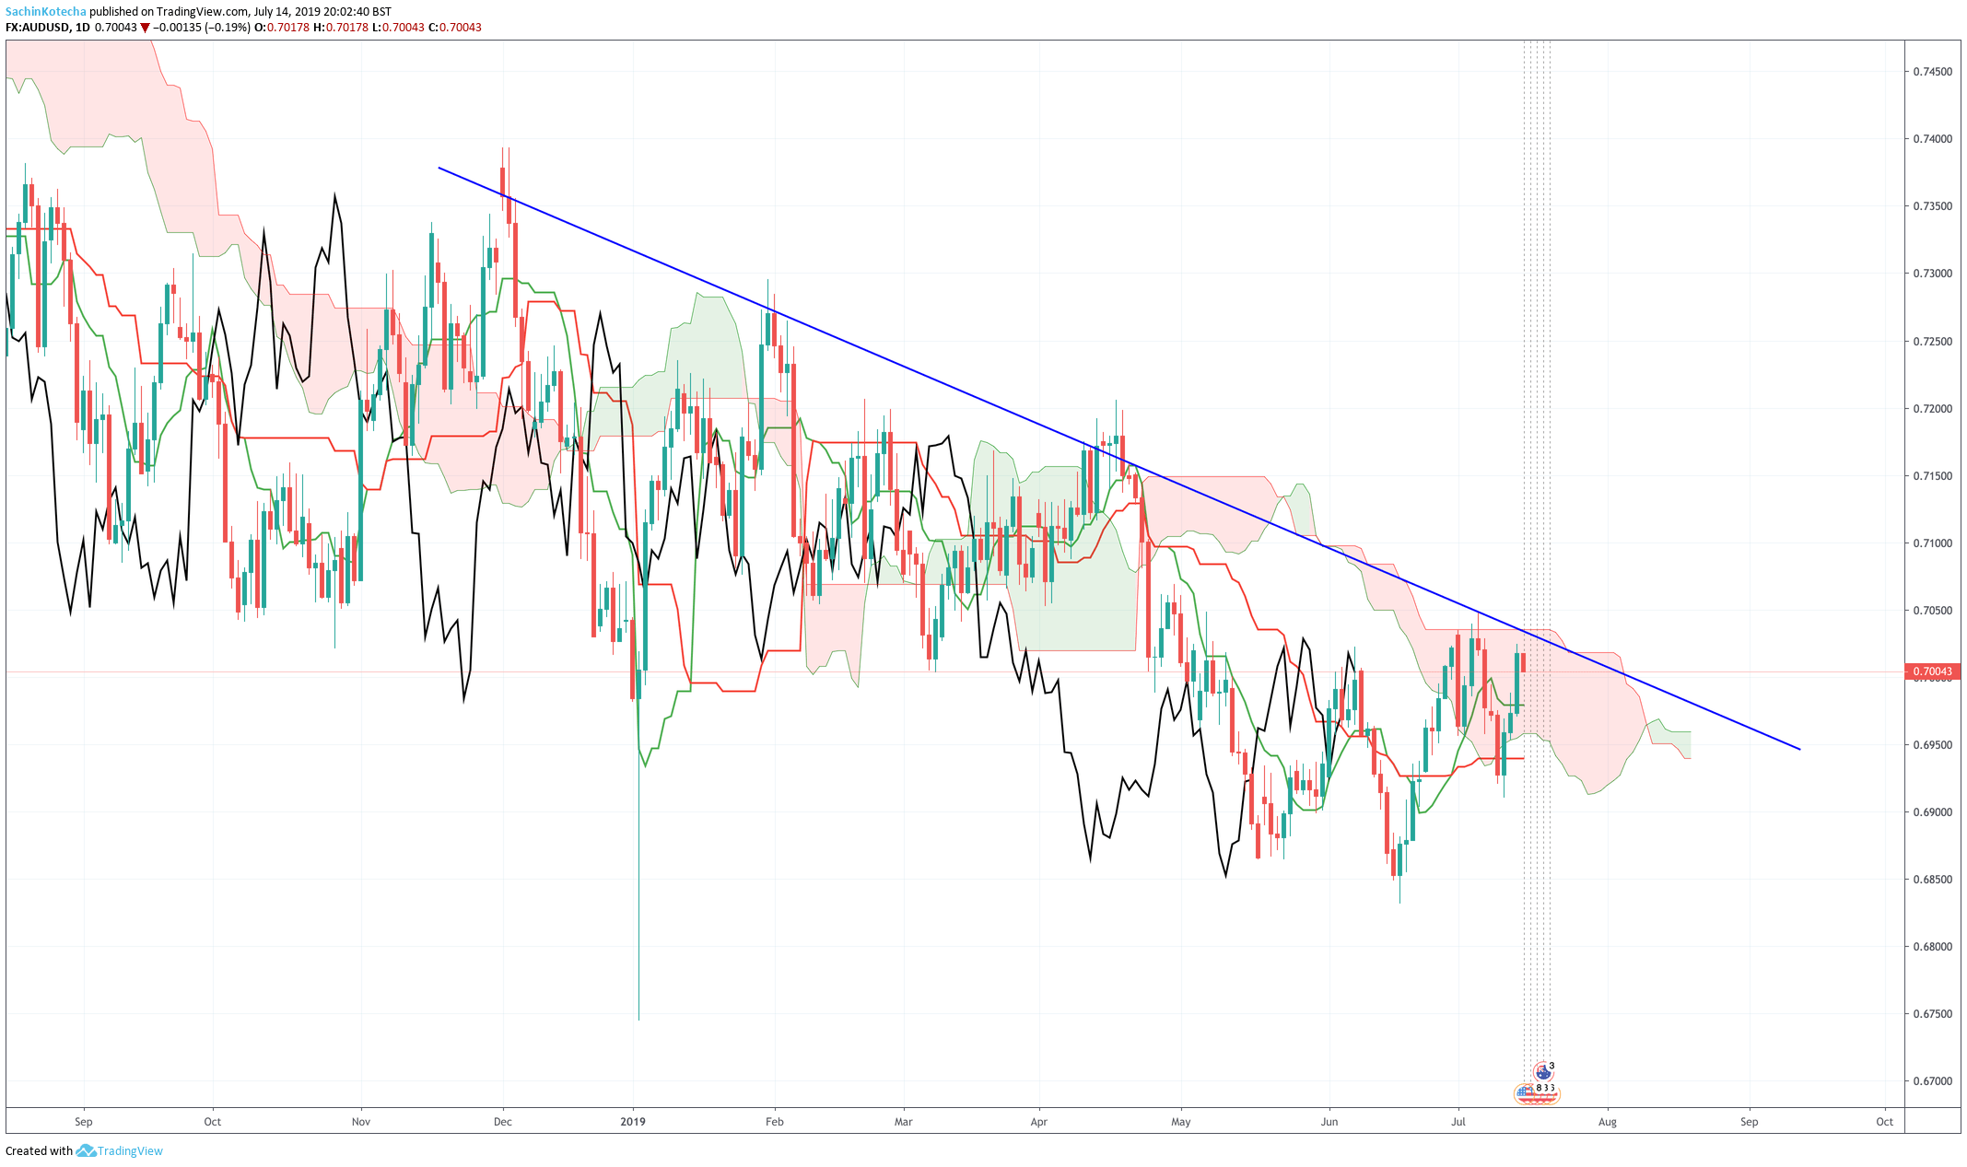Click the 0.69000 price axis label

(1932, 811)
